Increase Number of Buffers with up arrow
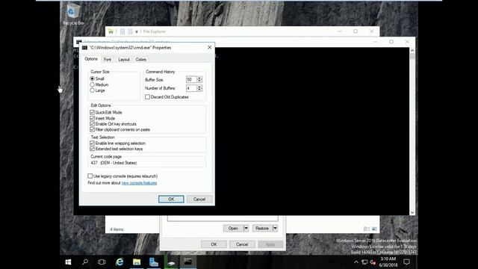This screenshot has height=269, width=478. pos(199,87)
